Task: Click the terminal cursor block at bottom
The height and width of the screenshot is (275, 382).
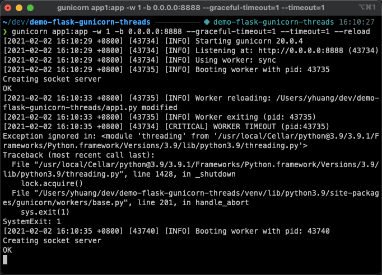Action: tap(5, 259)
